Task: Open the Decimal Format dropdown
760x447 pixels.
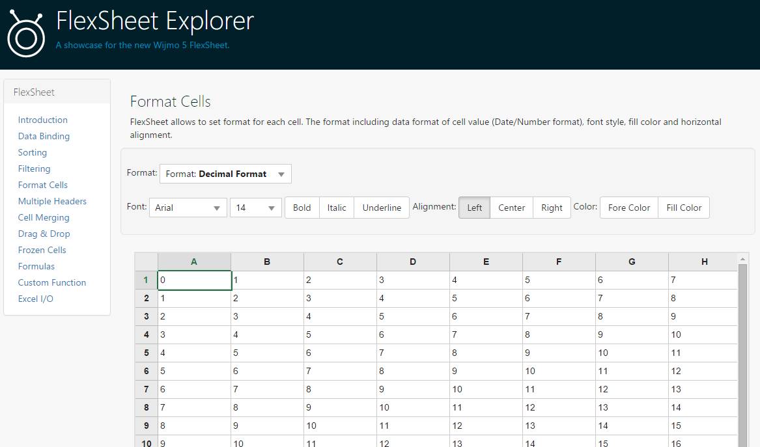Action: coord(225,174)
